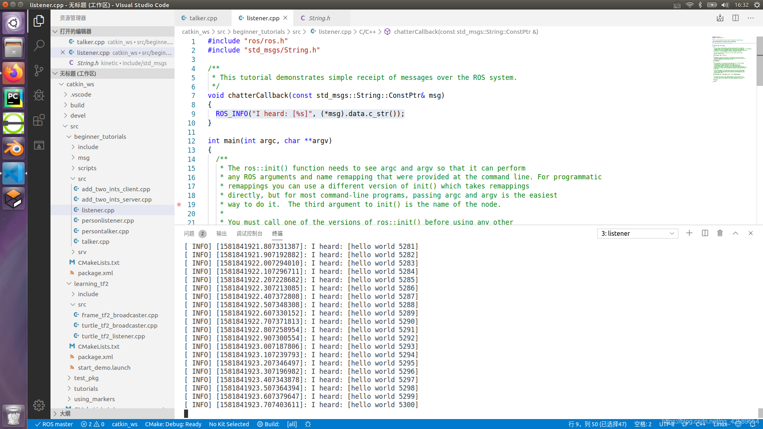Click ROS master status bar item
Viewport: 763px width, 429px height.
pos(54,424)
